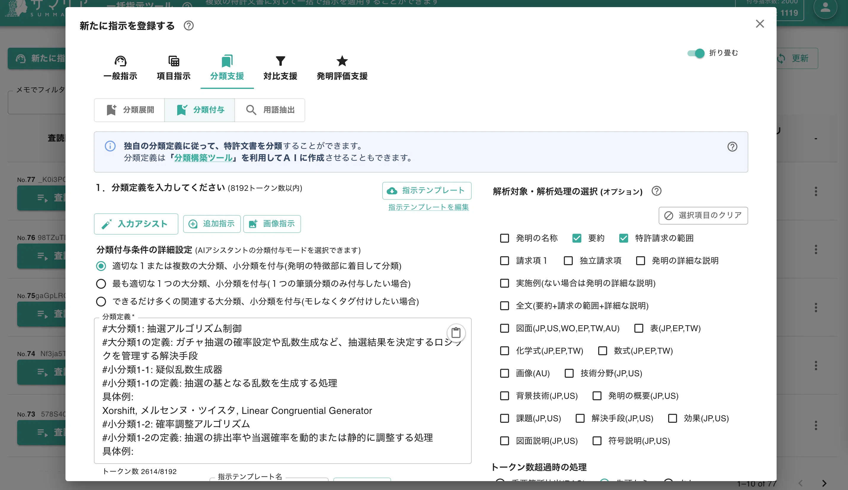Click the 追加指示 plus button
The width and height of the screenshot is (848, 490).
click(212, 223)
